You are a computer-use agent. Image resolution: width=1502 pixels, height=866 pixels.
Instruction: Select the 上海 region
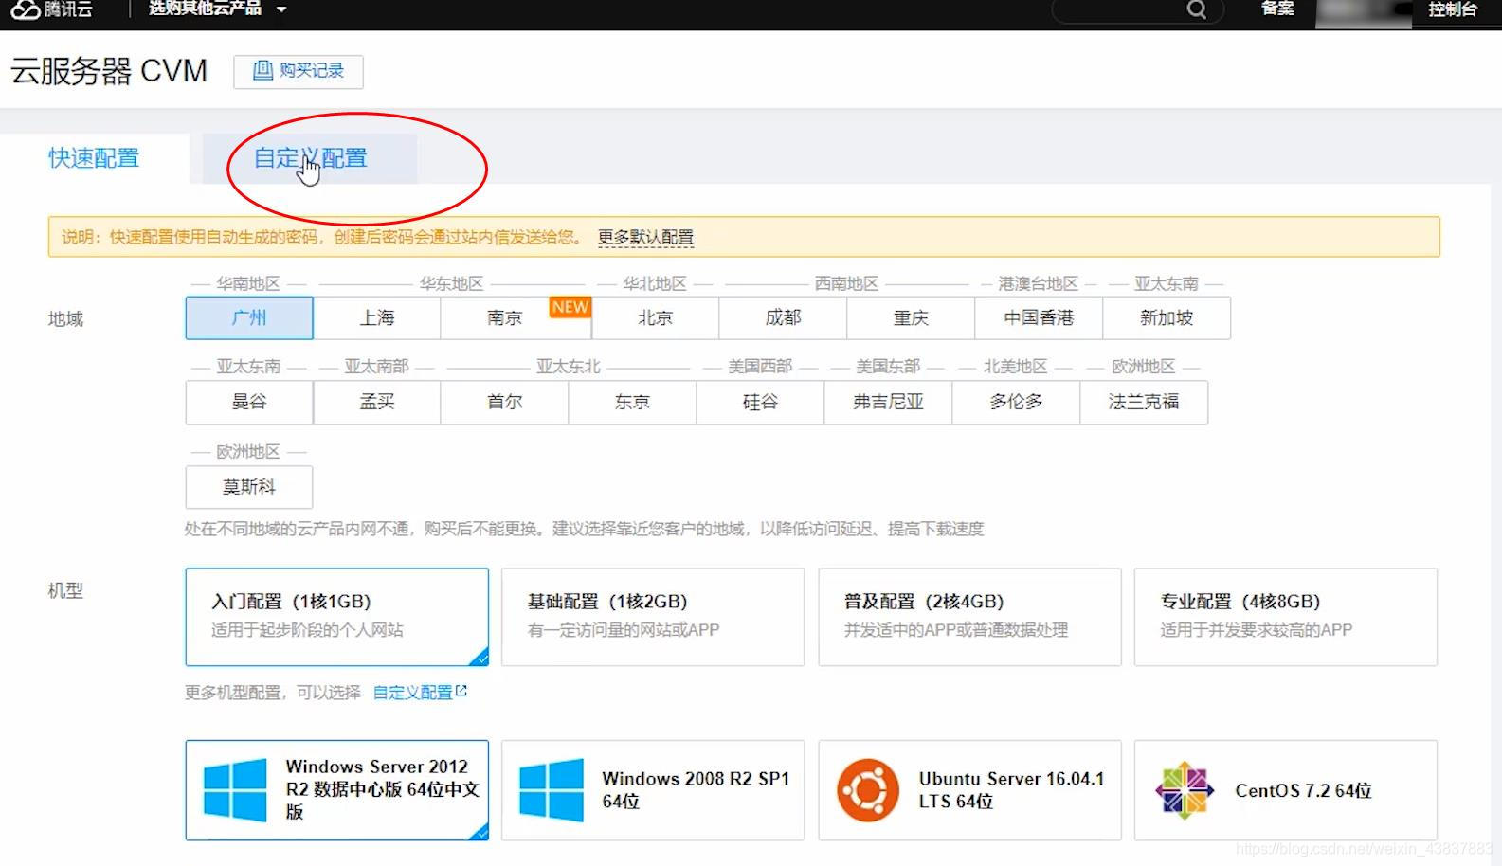[x=377, y=318]
